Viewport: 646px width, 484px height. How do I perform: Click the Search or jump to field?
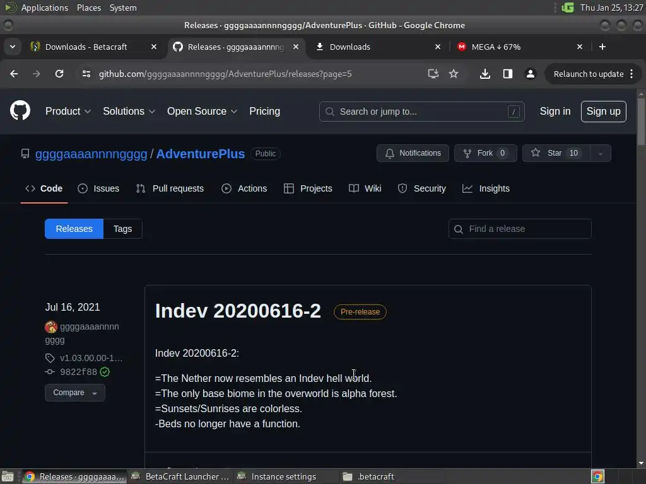(x=421, y=112)
